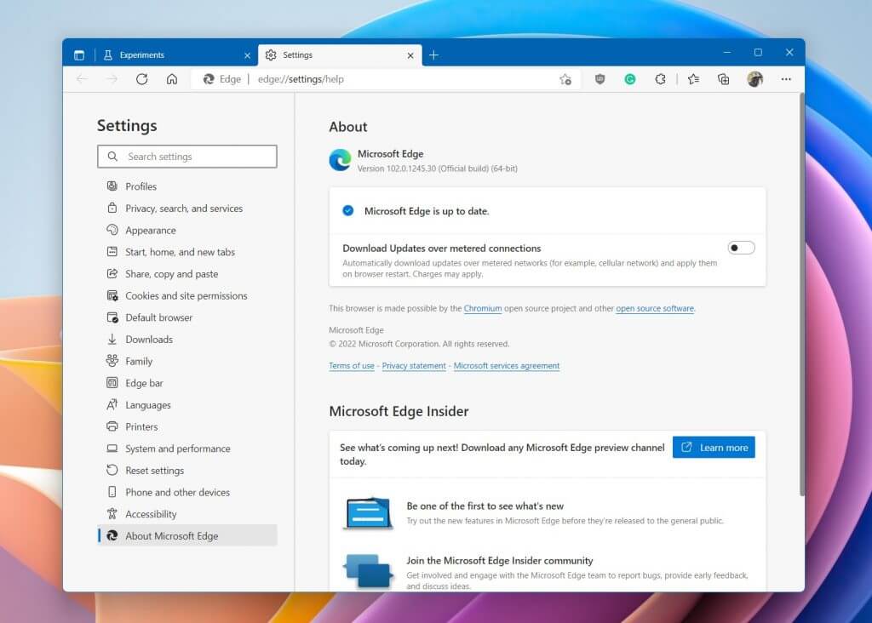Viewport: 872px width, 623px height.
Task: Open the Collections icon
Action: click(724, 79)
